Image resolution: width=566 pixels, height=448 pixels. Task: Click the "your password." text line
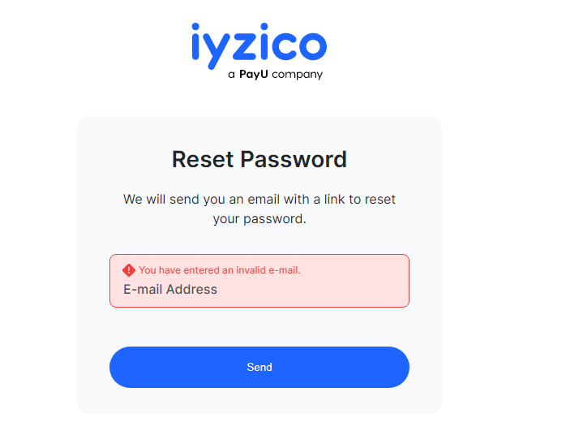coord(259,218)
